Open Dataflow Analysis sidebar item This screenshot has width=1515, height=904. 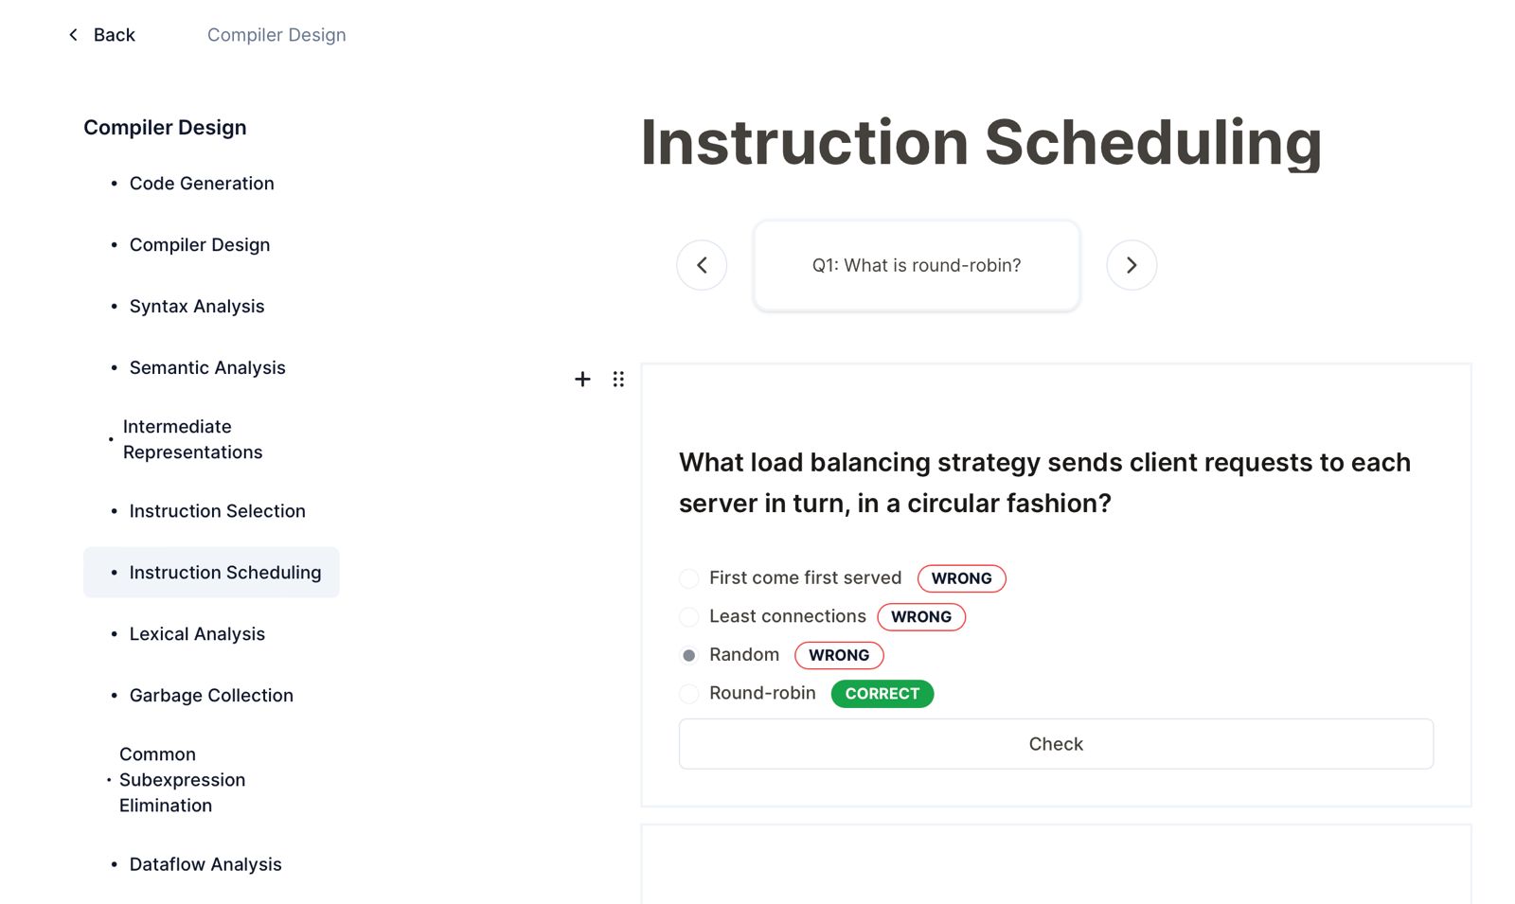(205, 864)
